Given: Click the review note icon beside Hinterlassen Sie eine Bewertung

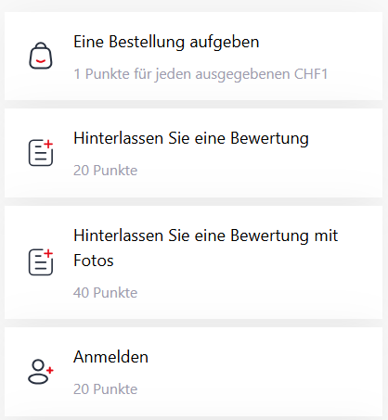Looking at the screenshot, I should pyautogui.click(x=41, y=153).
